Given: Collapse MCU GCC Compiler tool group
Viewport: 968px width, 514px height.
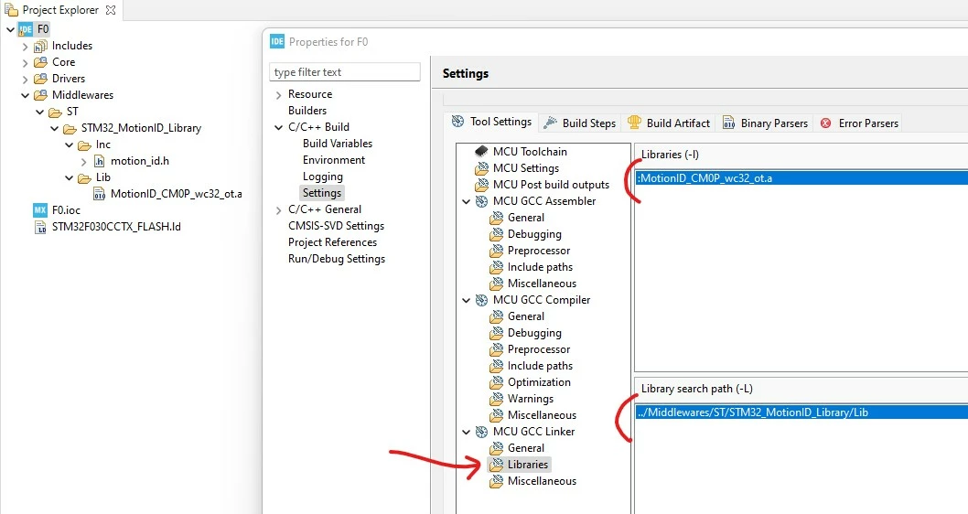Looking at the screenshot, I should pos(467,300).
